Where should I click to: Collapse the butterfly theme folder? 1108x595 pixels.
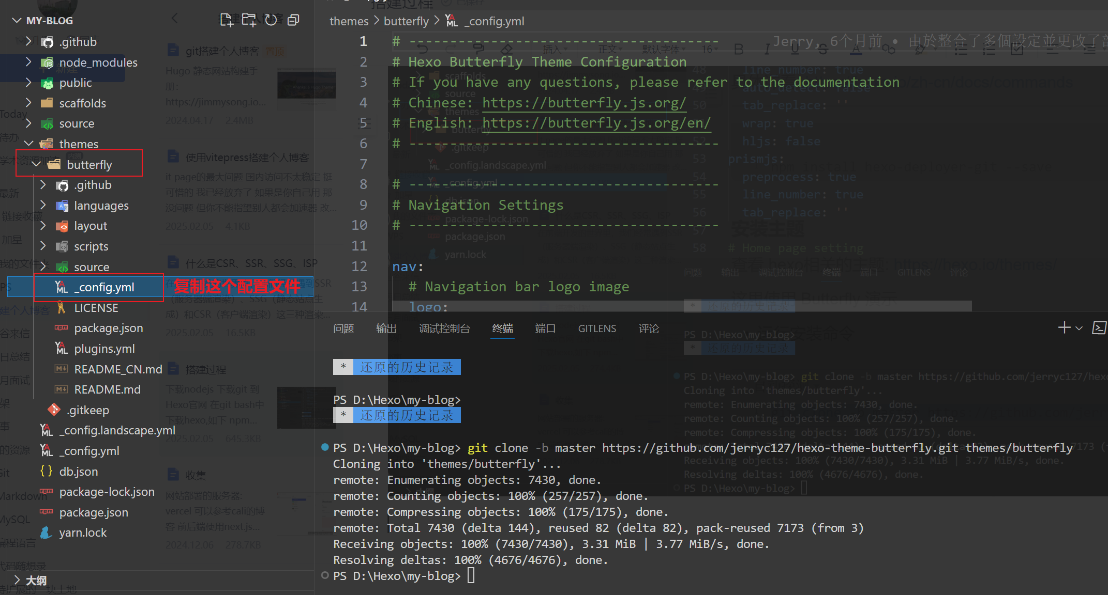(x=89, y=165)
